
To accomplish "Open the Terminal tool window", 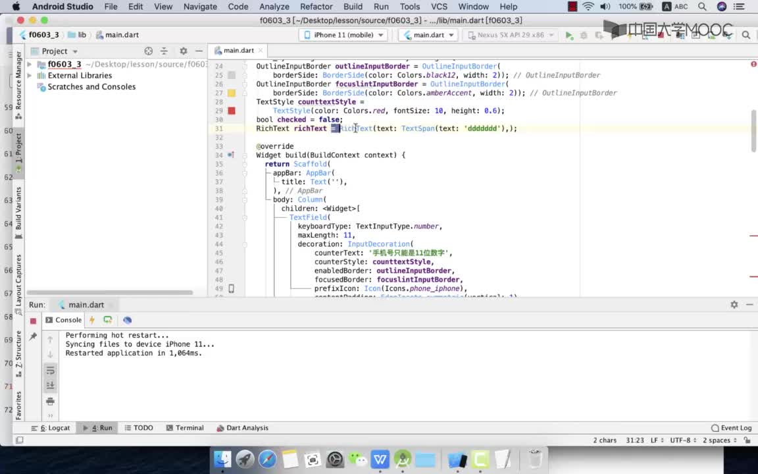I will point(185,428).
